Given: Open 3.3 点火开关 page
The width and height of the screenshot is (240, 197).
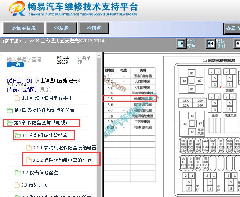Looking at the screenshot, I should pyautogui.click(x=34, y=185).
